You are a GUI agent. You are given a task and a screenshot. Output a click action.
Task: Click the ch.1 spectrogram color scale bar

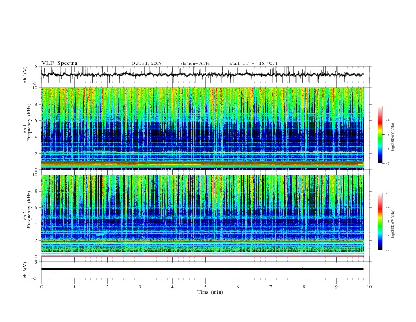380,135
